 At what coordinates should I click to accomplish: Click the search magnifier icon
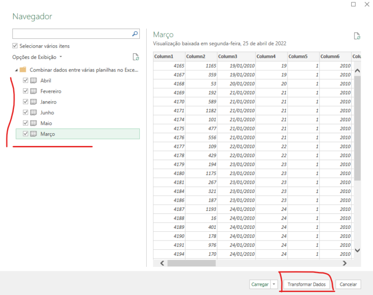pos(135,34)
